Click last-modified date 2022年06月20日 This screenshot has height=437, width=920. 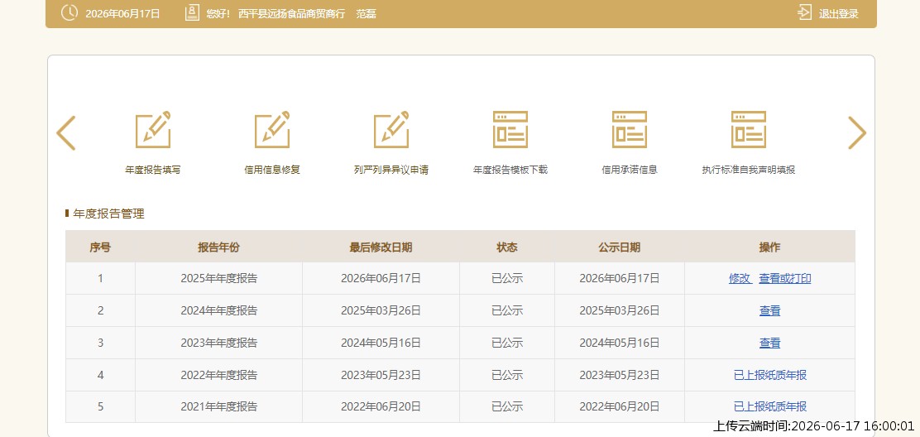point(381,406)
